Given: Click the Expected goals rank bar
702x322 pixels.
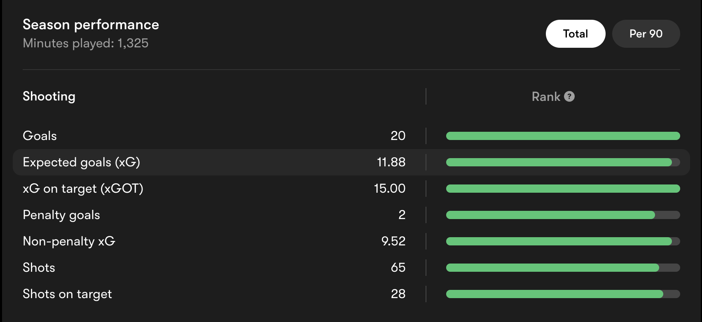Looking at the screenshot, I should pos(563,162).
